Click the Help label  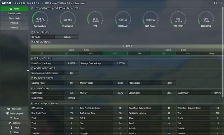(x=16, y=128)
